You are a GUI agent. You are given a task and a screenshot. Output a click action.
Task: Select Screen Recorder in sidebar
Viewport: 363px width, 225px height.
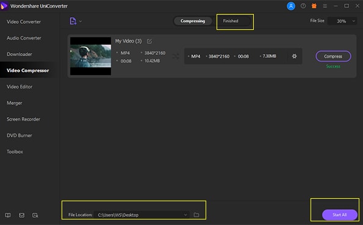point(23,120)
